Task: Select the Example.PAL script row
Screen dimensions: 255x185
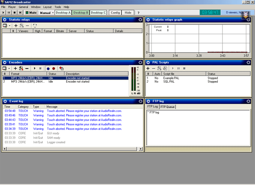Action: coord(198,78)
